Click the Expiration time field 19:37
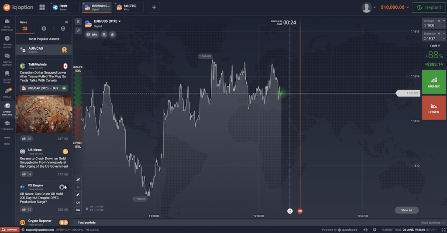 432,36
